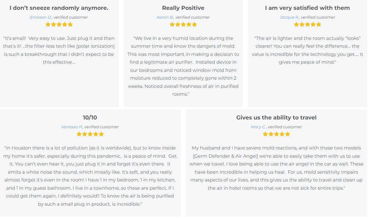
Task: Click "Gives us the ability to travel" heading
Action: [x=276, y=117]
